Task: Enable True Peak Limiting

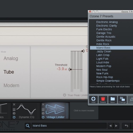Action: coord(65,95)
